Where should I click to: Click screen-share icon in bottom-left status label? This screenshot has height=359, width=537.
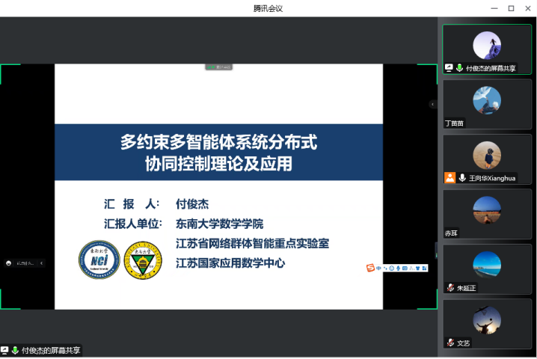[5, 350]
